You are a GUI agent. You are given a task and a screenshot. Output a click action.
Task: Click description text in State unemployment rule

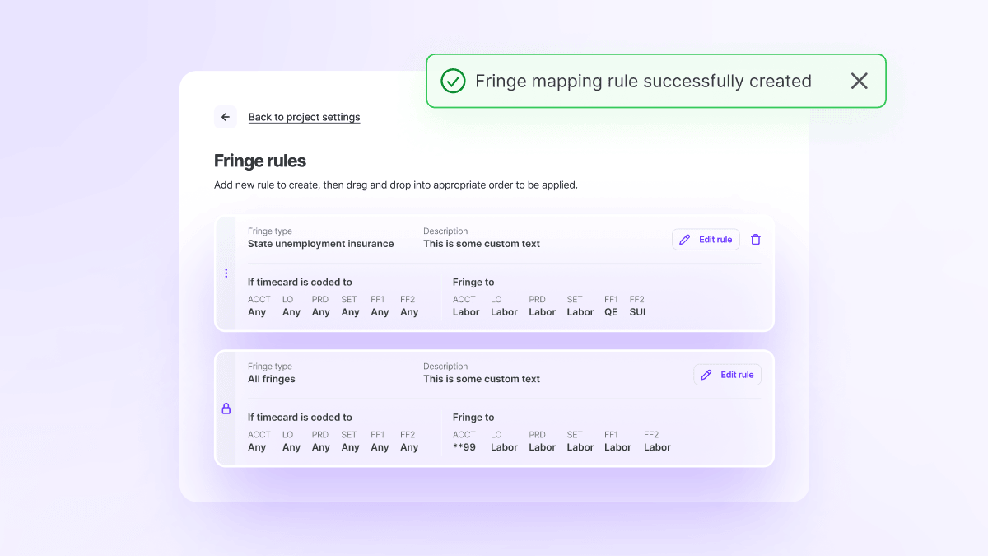pyautogui.click(x=482, y=244)
